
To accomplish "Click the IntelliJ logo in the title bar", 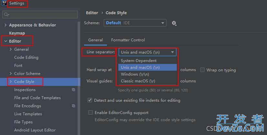I will pyautogui.click(x=5, y=3).
